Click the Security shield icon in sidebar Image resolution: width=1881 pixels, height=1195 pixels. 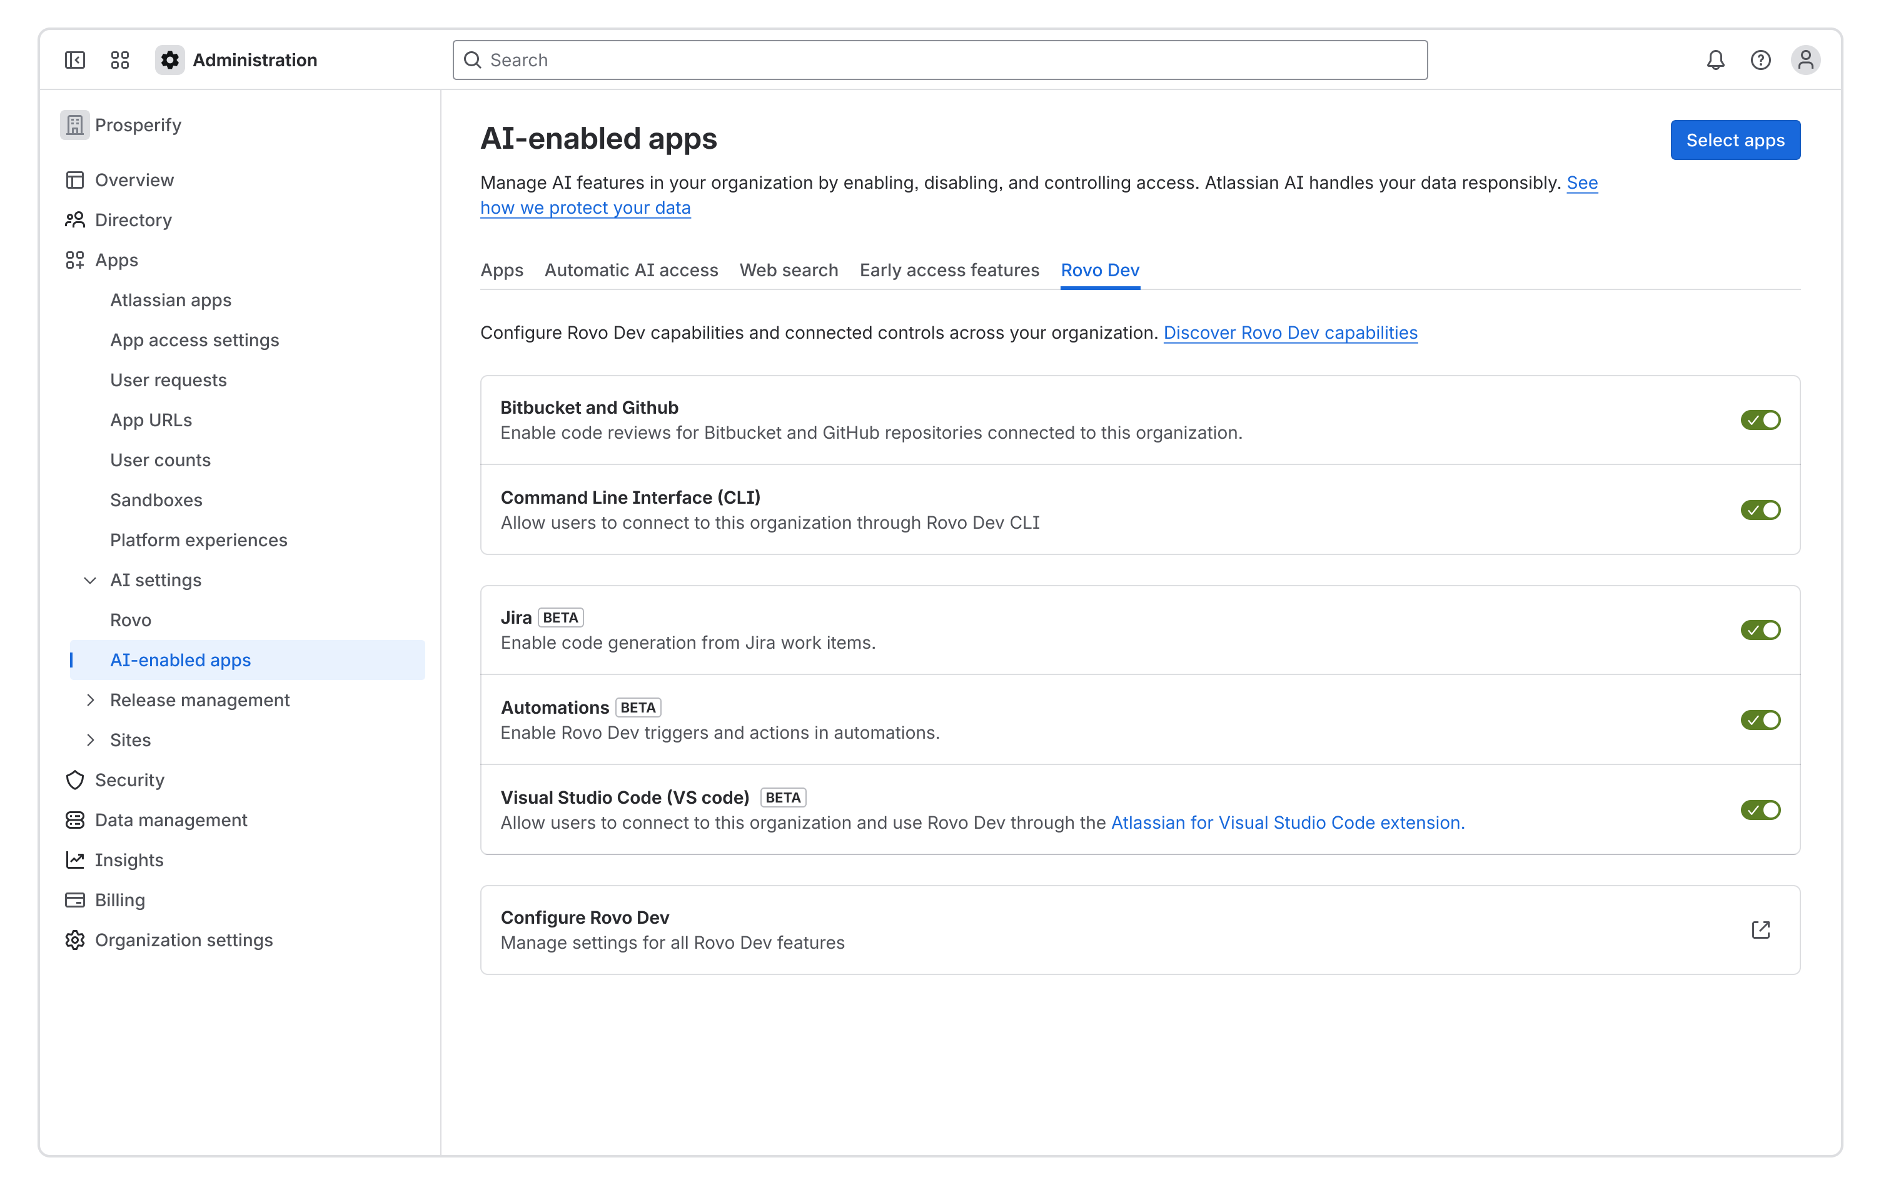tap(74, 780)
